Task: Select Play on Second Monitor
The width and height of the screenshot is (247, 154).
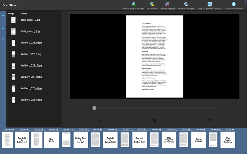Action: click(x=210, y=4)
